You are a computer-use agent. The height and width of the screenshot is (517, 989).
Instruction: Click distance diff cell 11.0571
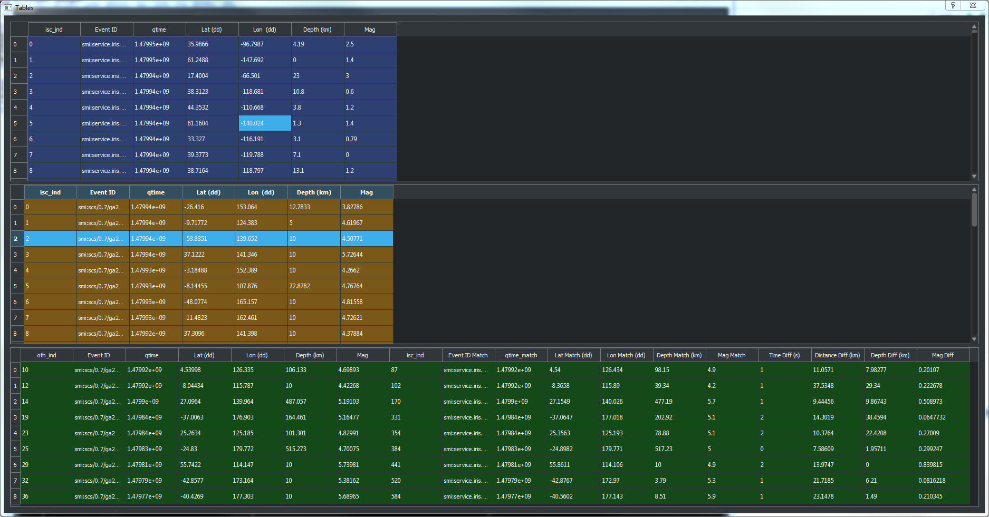pos(838,370)
